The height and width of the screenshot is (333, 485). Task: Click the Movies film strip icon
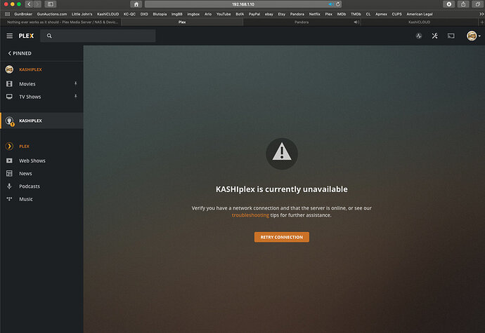(x=9, y=83)
